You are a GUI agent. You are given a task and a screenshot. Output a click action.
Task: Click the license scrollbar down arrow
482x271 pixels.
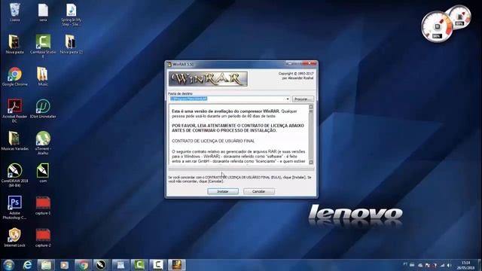311,162
